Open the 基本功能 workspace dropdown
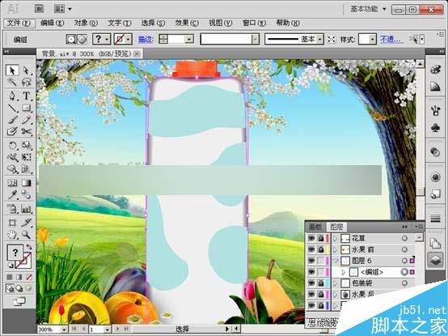The image size is (448, 336). tap(369, 9)
